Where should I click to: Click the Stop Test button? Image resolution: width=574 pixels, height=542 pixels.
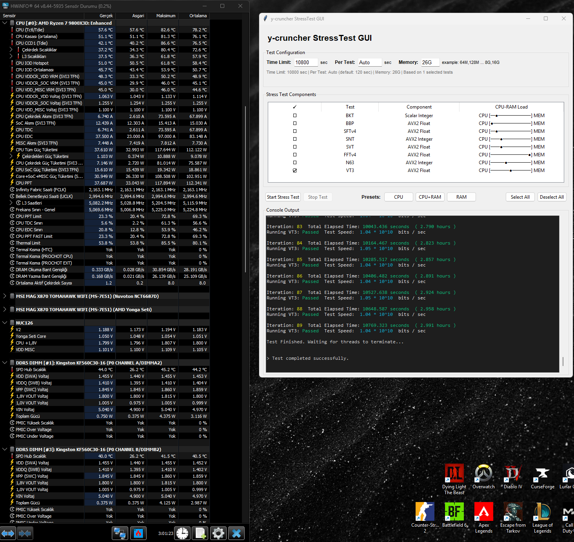tap(318, 197)
